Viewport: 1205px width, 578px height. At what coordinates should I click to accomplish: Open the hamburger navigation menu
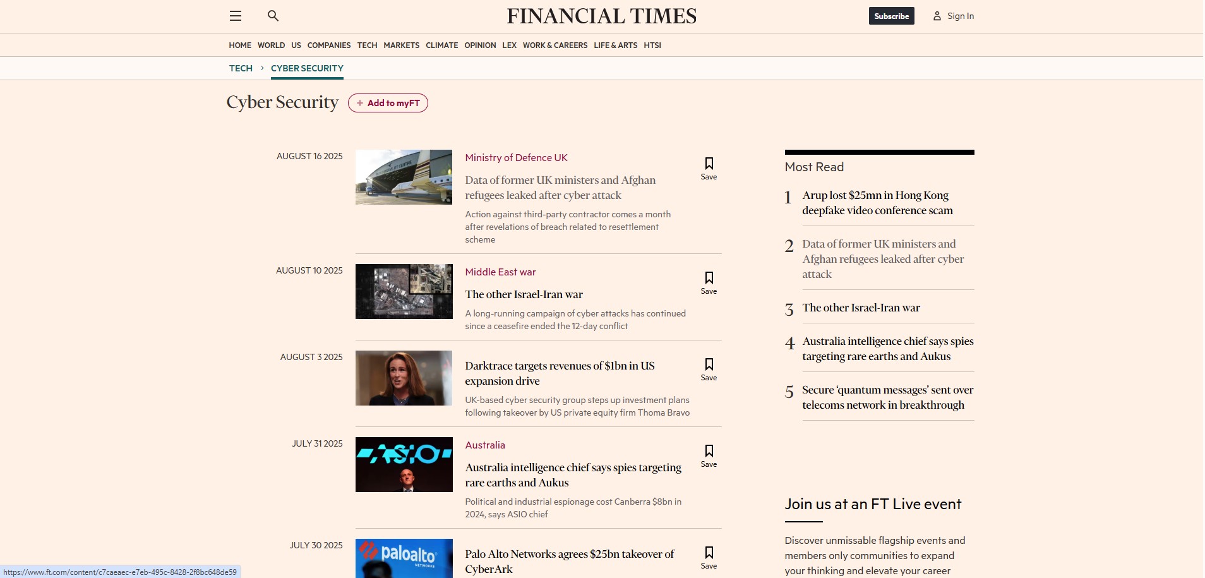236,16
